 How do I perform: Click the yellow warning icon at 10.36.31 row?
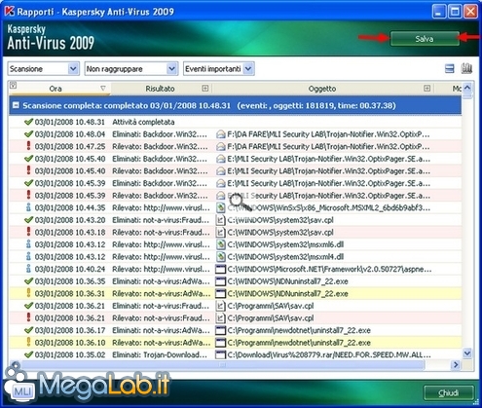click(x=28, y=293)
